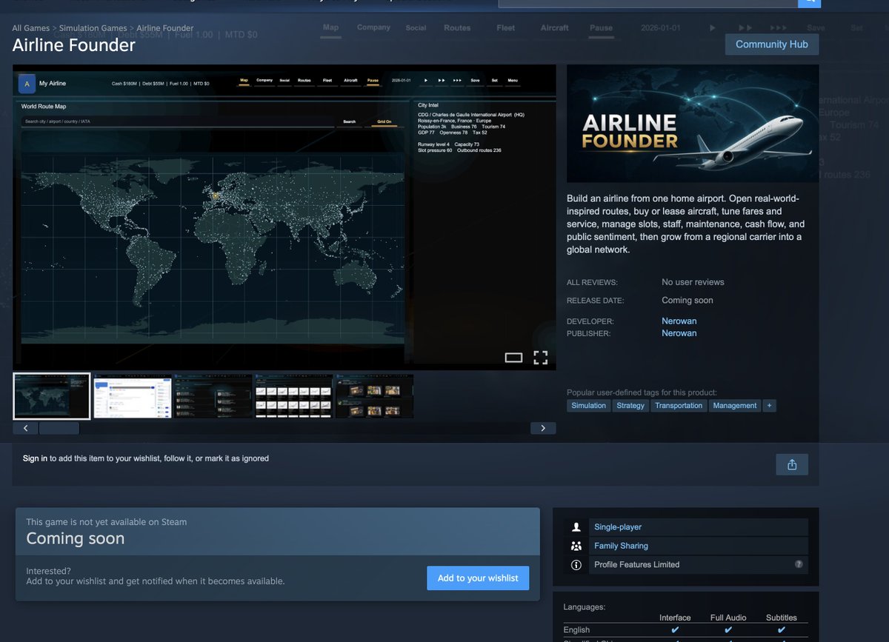
Task: Go to Simulation Games breadcrumb
Action: tap(93, 28)
